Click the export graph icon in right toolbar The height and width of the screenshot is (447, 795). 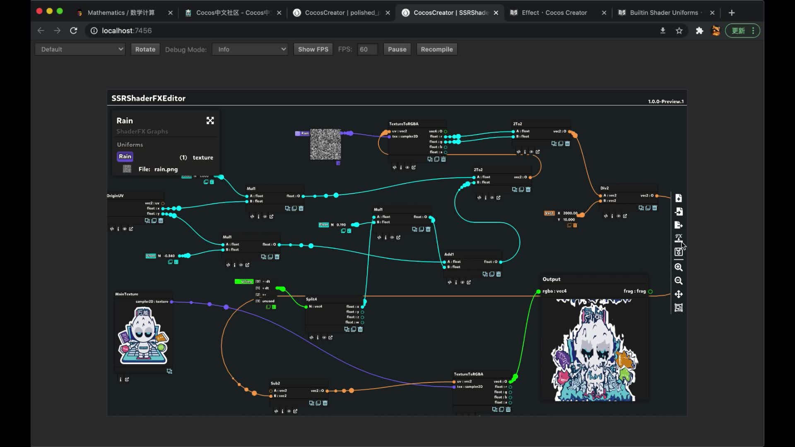coord(679,225)
